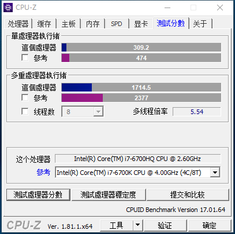The image size is (235, 234).
Task: Open the 显卡 tab
Action: pyautogui.click(x=141, y=24)
